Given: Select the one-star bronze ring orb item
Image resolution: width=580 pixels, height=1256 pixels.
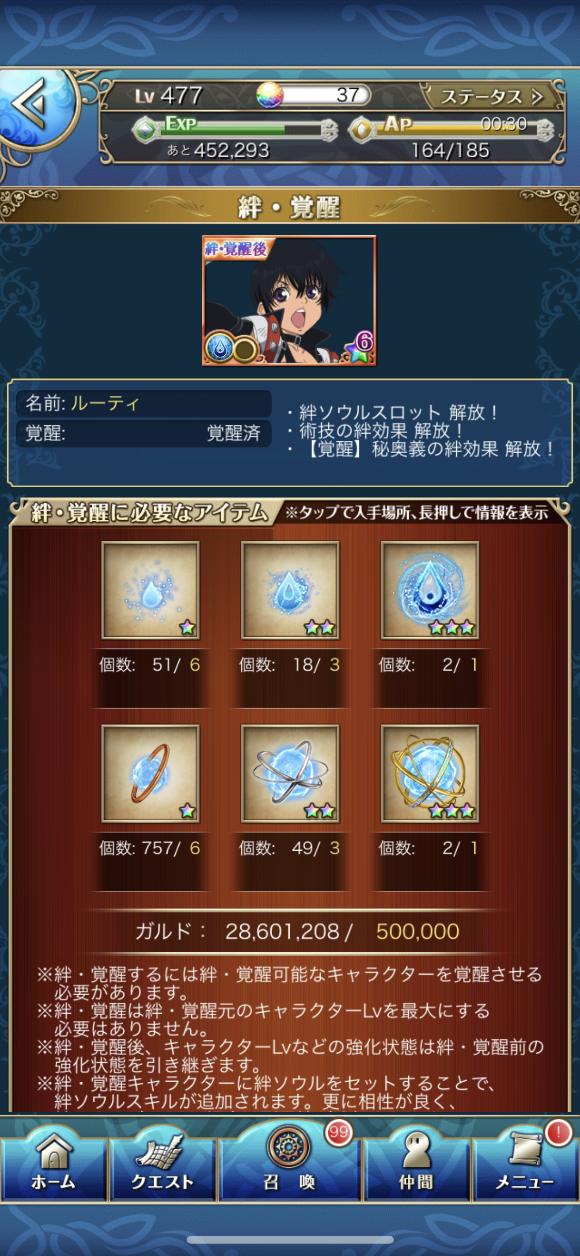Looking at the screenshot, I should pos(151,773).
